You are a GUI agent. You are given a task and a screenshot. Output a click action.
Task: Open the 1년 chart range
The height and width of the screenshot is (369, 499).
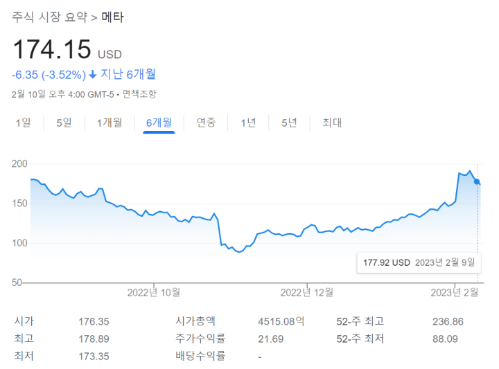[x=248, y=123]
